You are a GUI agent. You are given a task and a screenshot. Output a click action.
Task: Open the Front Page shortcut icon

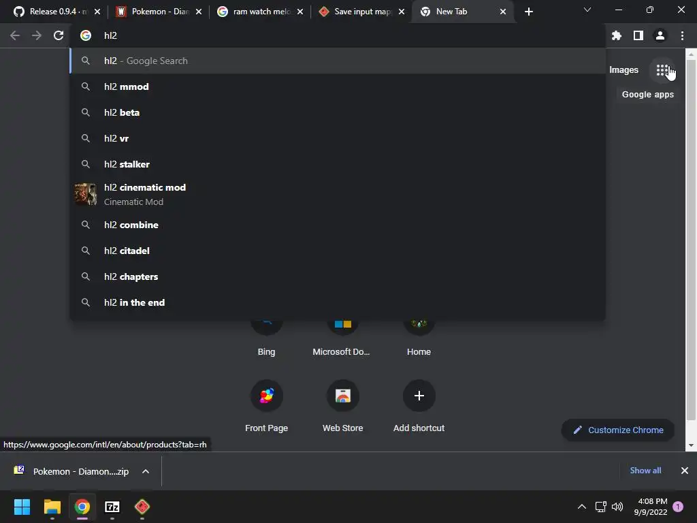pyautogui.click(x=267, y=396)
